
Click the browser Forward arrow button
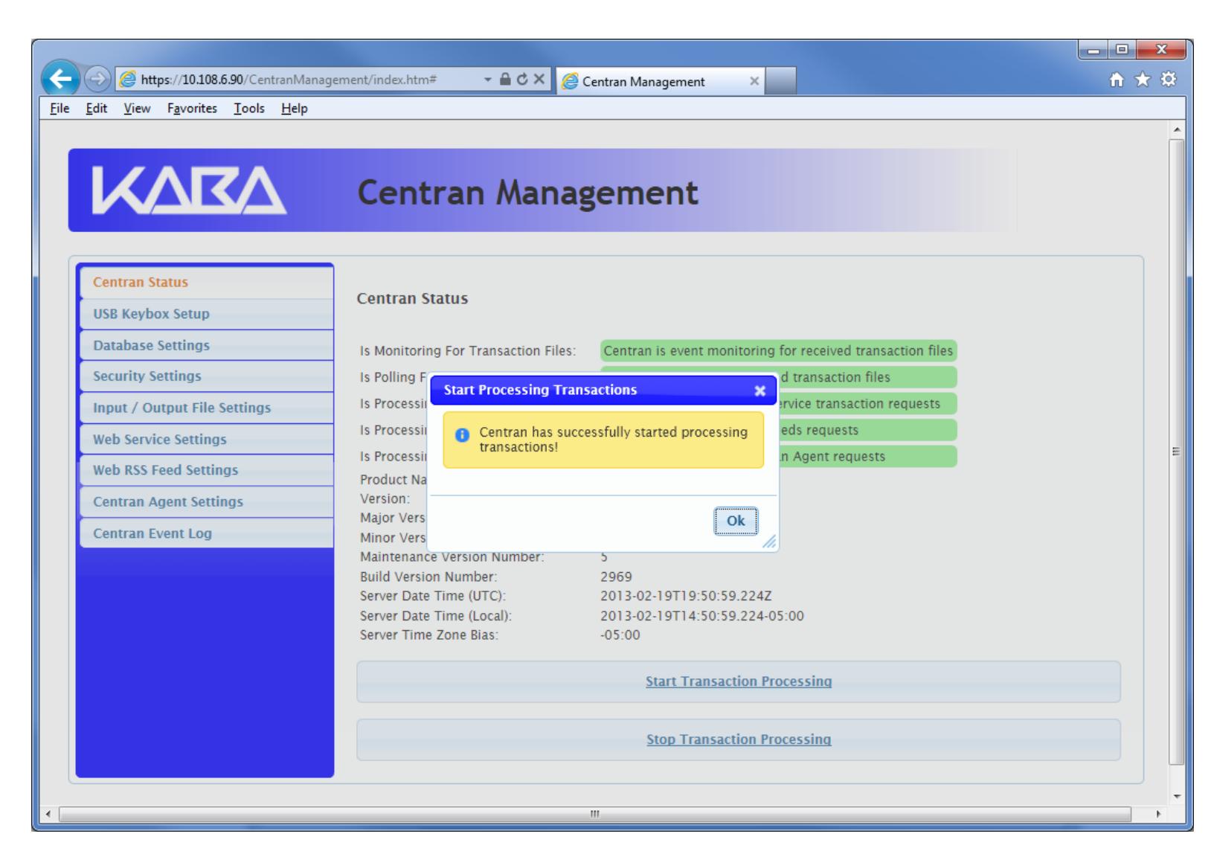(97, 78)
